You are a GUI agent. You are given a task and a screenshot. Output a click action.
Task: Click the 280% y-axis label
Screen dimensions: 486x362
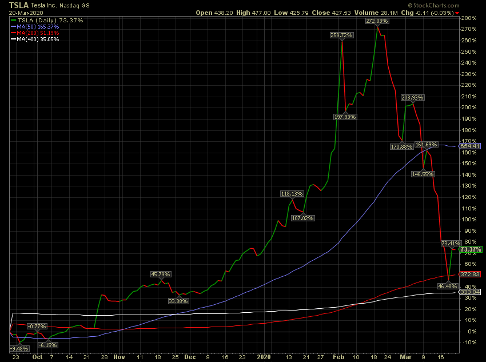pyautogui.click(x=469, y=18)
